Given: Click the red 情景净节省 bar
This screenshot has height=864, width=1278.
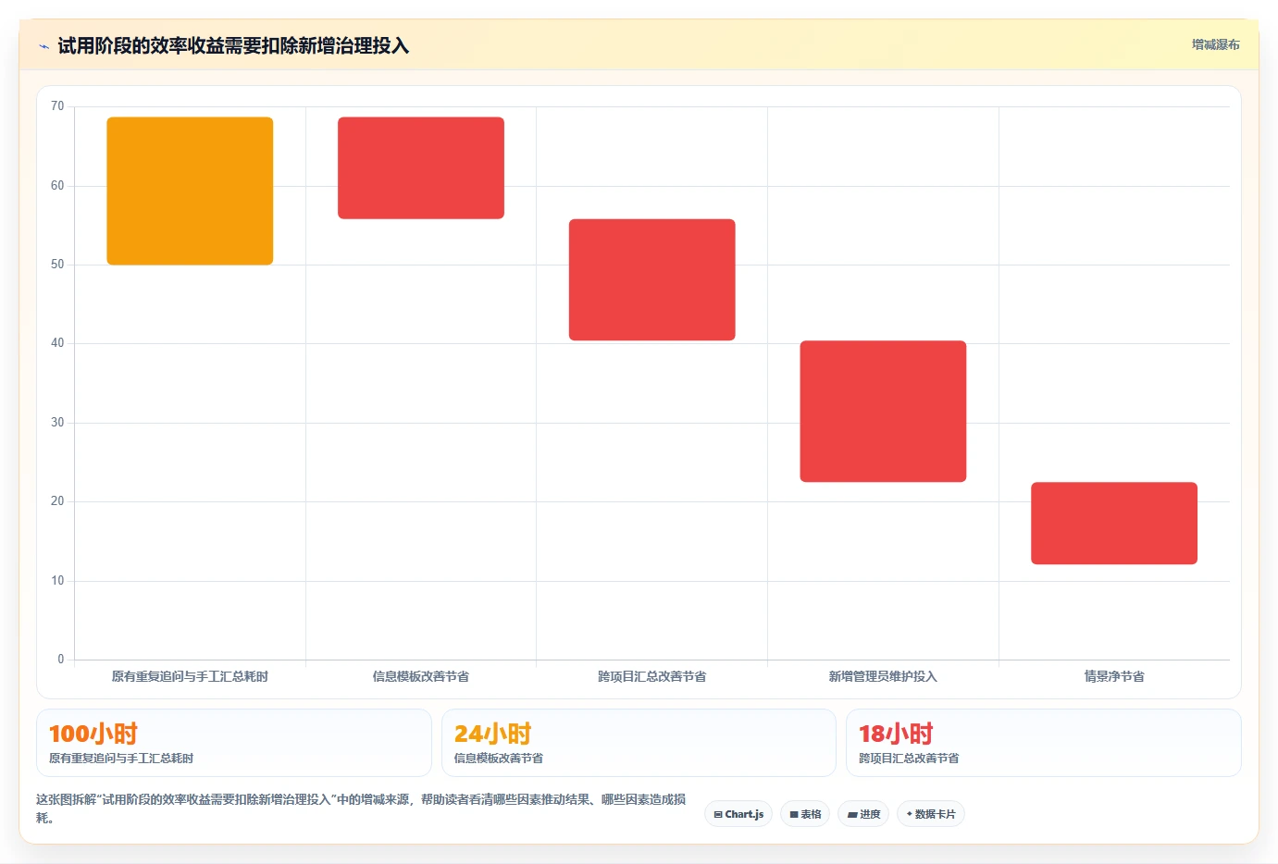Looking at the screenshot, I should 1114,523.
